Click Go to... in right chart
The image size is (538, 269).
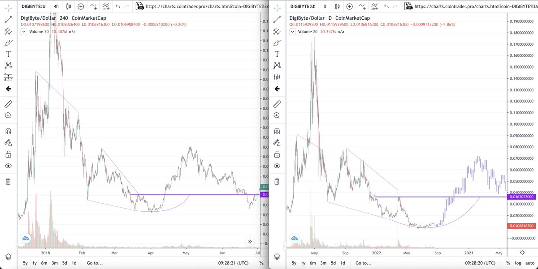[x=364, y=263]
